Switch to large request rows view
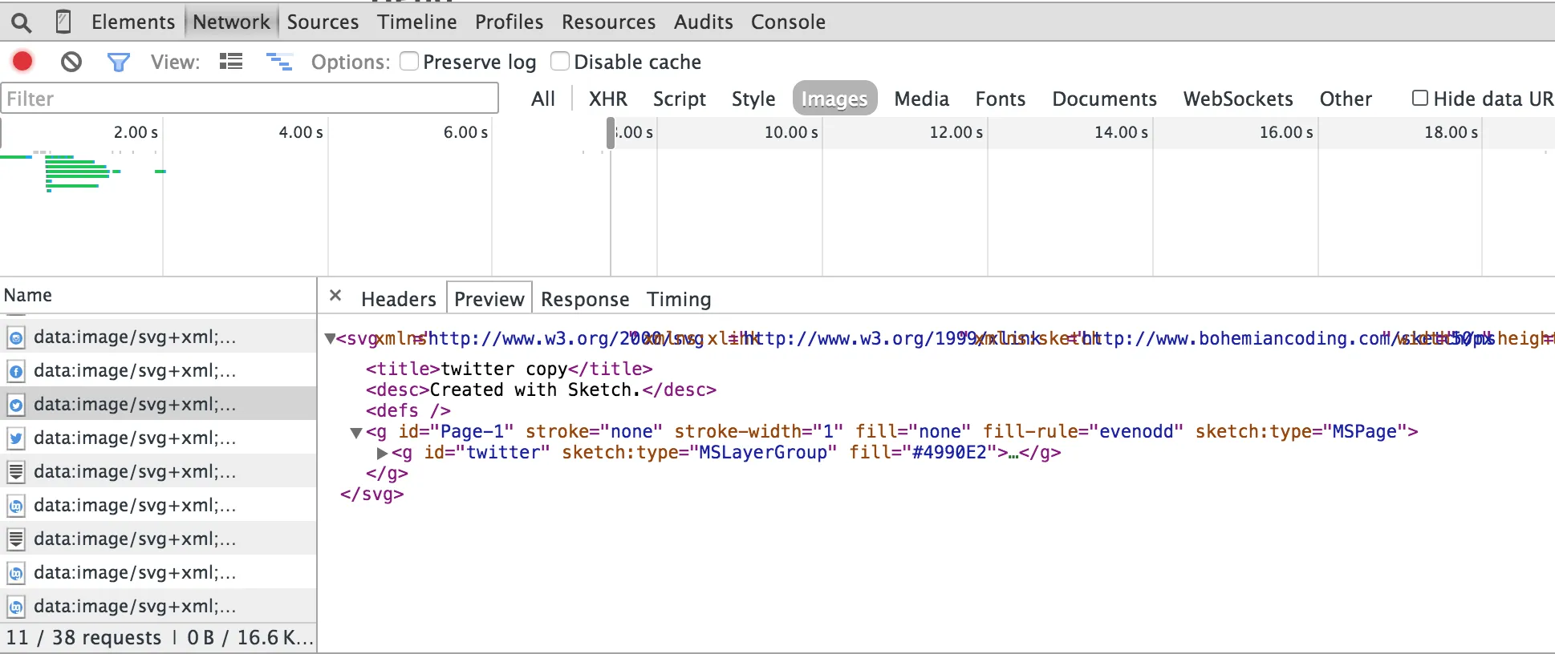Image resolution: width=1555 pixels, height=654 pixels. tap(231, 62)
